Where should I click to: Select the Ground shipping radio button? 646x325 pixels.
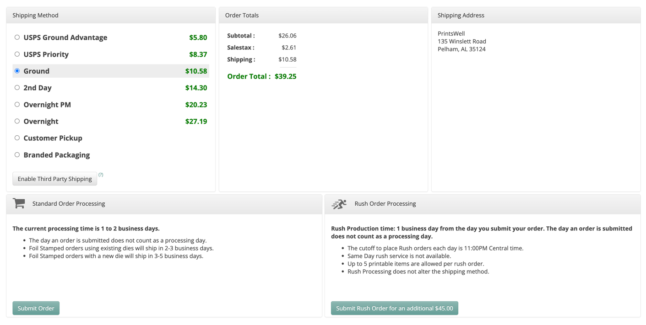point(17,71)
